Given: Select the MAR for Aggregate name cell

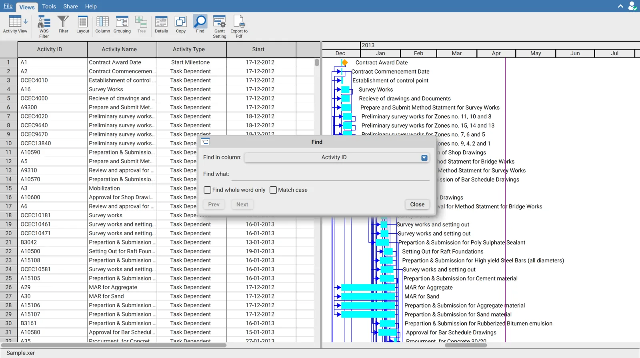Looking at the screenshot, I should 122,287.
